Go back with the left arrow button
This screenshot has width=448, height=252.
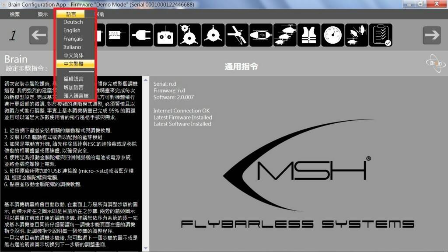click(x=38, y=35)
